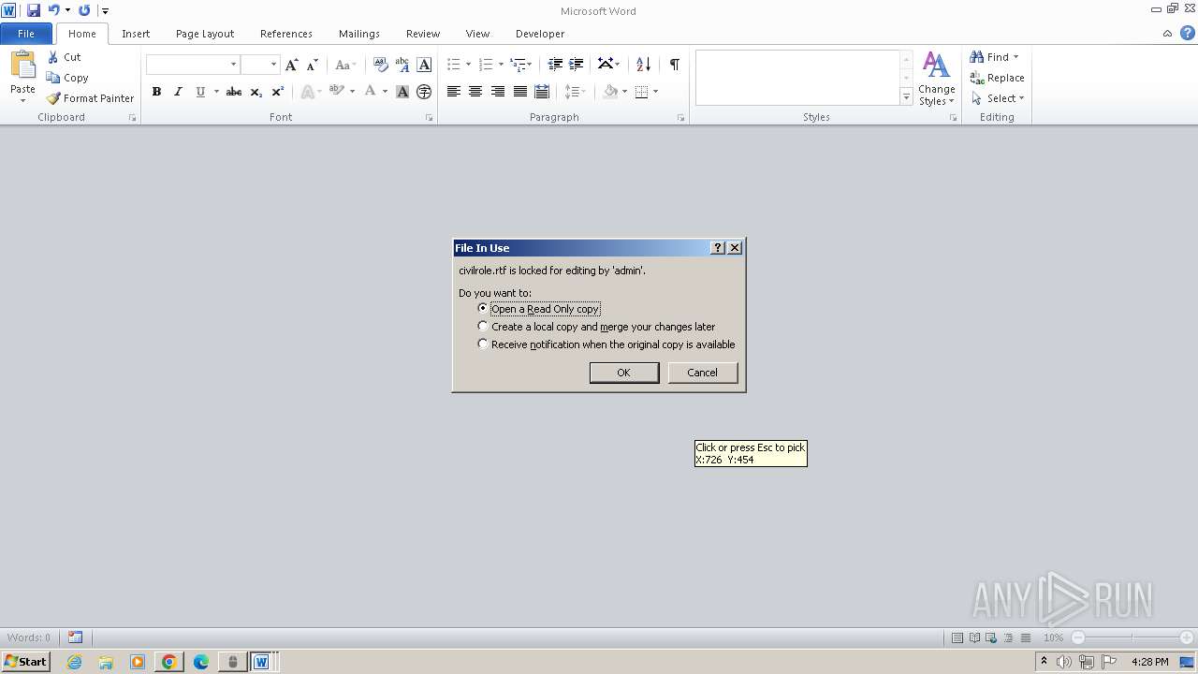Switch to the Review tab
Screen dimensions: 1198x674
423,34
